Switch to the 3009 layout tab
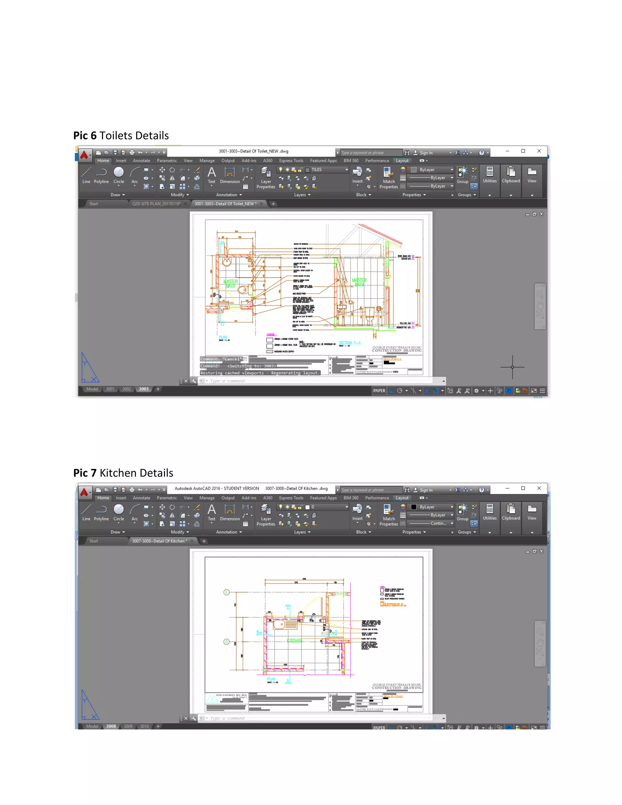Screen dimensions: 622x805 coord(128,726)
